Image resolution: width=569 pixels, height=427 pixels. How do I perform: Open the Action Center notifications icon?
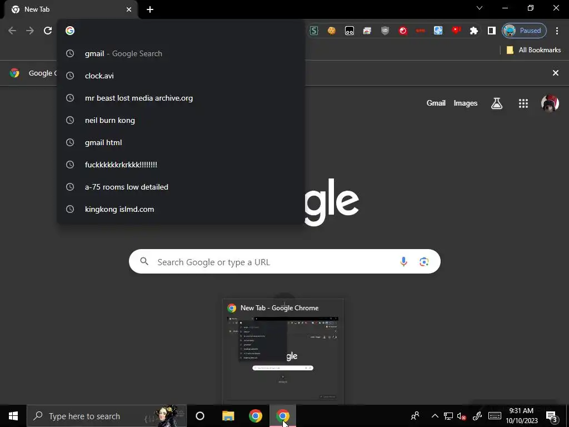coord(552,416)
